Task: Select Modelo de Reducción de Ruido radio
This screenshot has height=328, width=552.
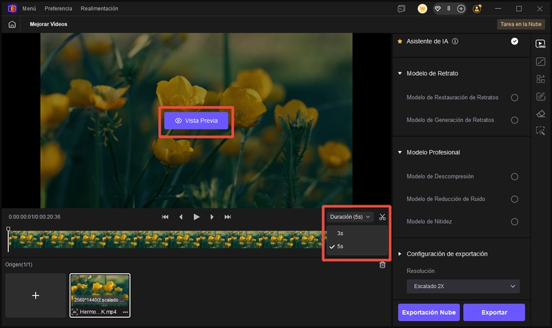Action: (514, 199)
